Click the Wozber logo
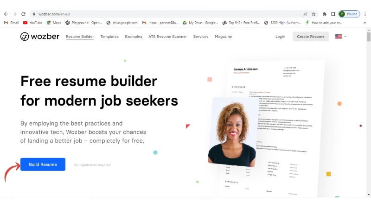 (40, 37)
